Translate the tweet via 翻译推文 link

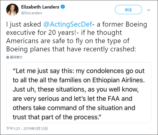tap(17, 57)
